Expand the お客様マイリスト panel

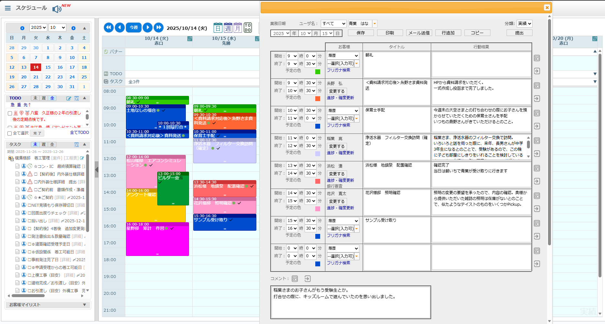(x=84, y=305)
